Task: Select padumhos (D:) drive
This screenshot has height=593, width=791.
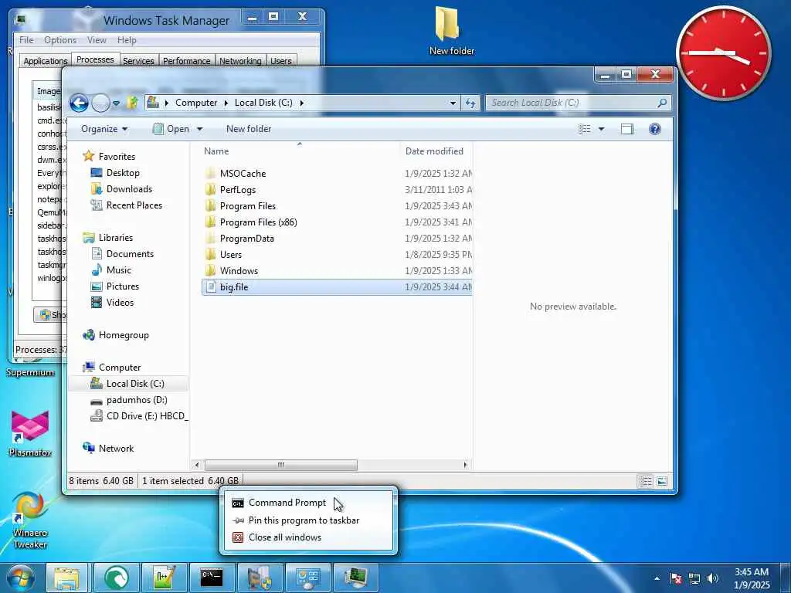Action: [136, 400]
